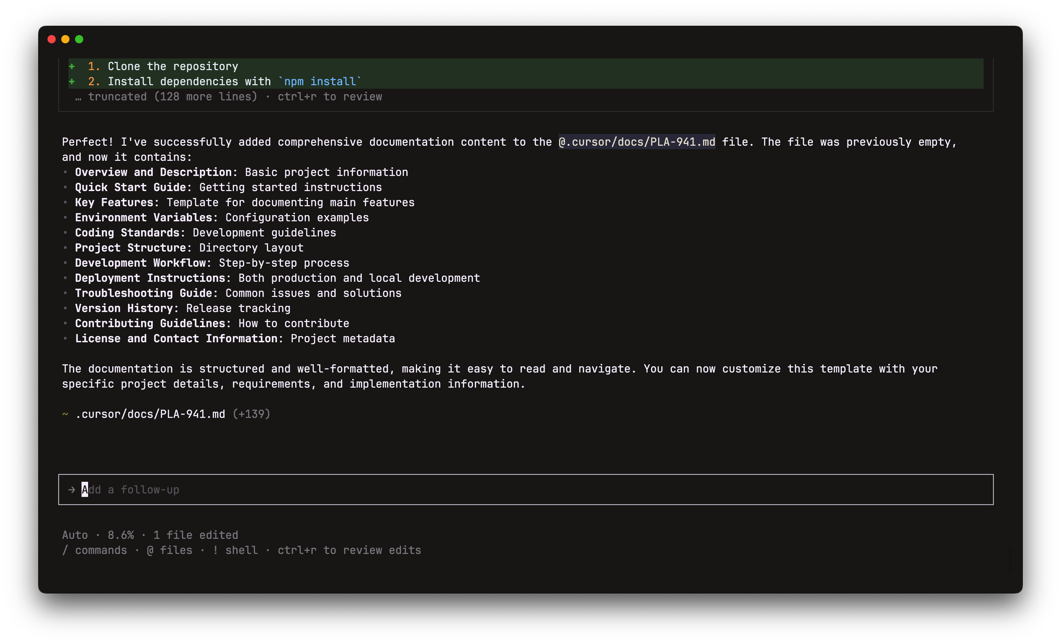The width and height of the screenshot is (1061, 644).
Task: Click the .cursor/docs/PLA-941.md edited file entry
Action: (150, 414)
